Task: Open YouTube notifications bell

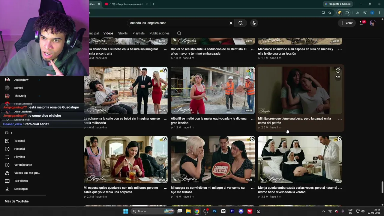Action: point(361,23)
